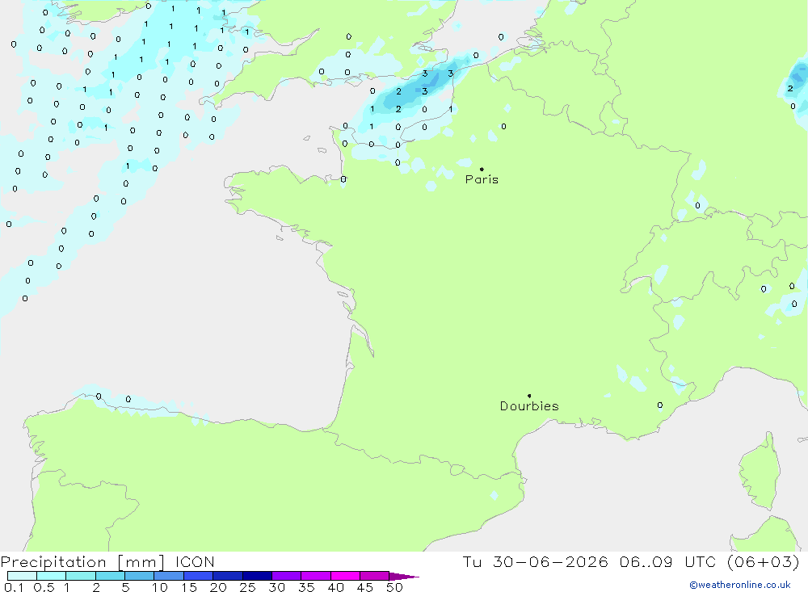Pick the 35–40 mm legend color swatch

pyautogui.click(x=316, y=576)
